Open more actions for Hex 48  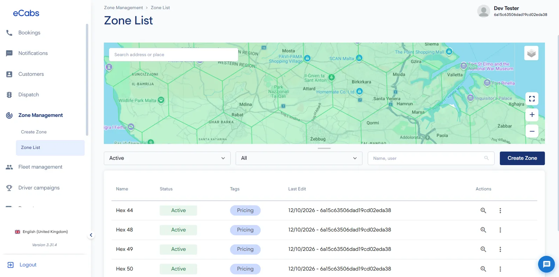click(x=500, y=230)
